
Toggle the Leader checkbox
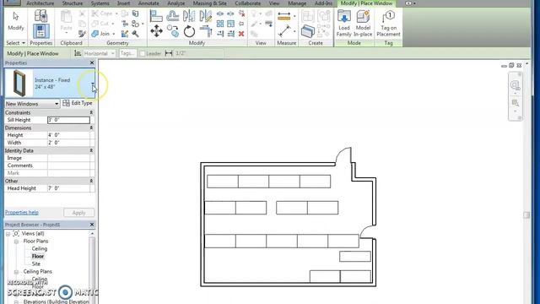(x=143, y=54)
